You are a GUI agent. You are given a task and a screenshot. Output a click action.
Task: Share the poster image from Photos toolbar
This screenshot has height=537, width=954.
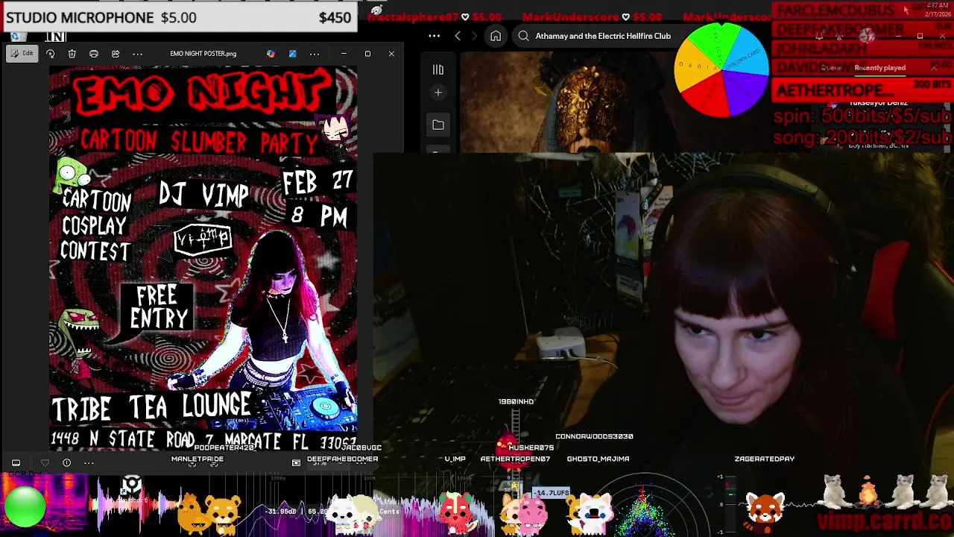pyautogui.click(x=116, y=54)
